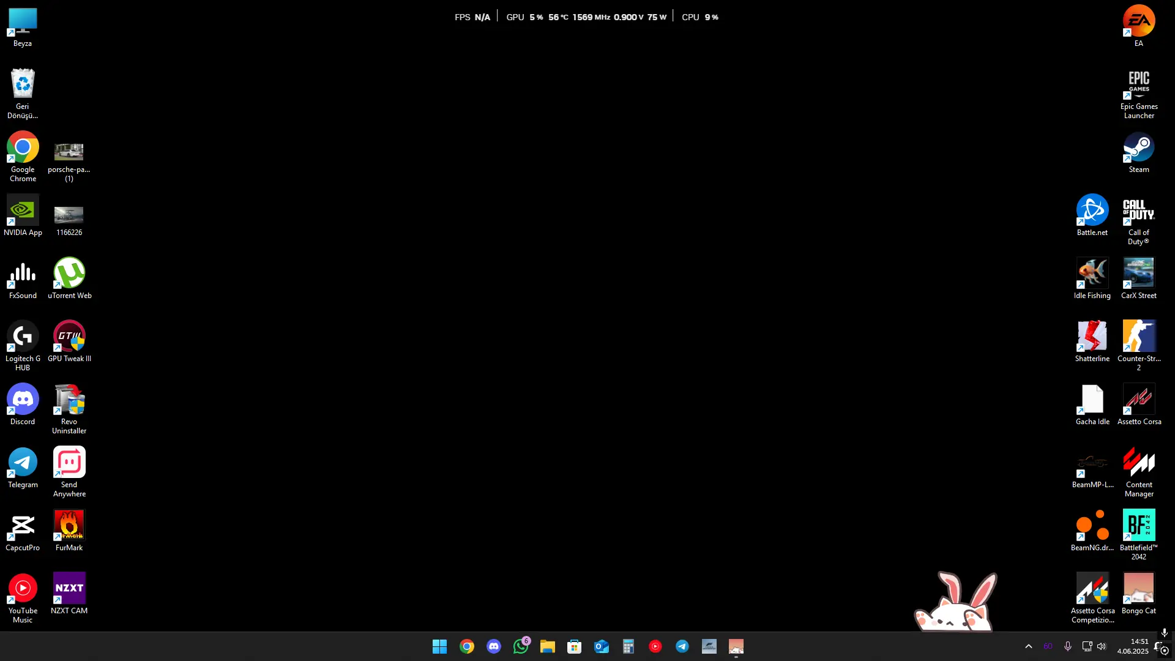Open Chrome from the taskbar
The width and height of the screenshot is (1175, 661).
(x=466, y=646)
